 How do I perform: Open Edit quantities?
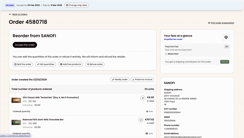point(45,64)
